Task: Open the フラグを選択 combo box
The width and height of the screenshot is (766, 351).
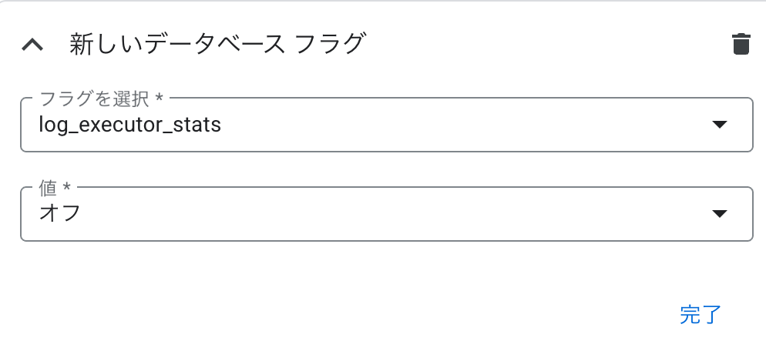Action: pyautogui.click(x=386, y=125)
